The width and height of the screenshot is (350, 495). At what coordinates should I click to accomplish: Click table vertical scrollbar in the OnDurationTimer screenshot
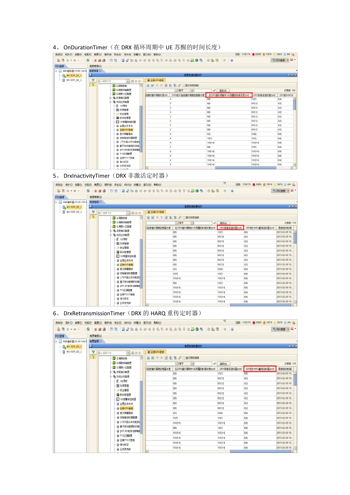295,131
